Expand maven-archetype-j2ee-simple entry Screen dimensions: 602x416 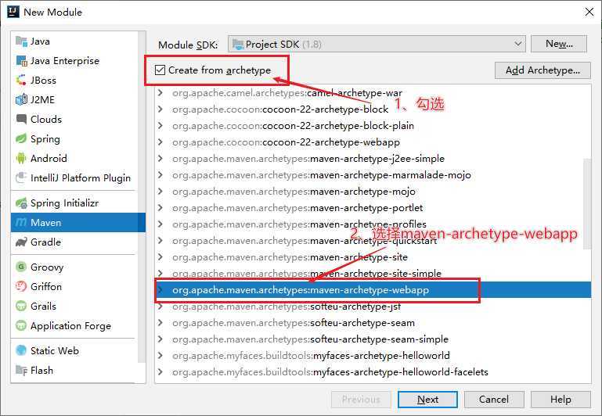pos(160,159)
